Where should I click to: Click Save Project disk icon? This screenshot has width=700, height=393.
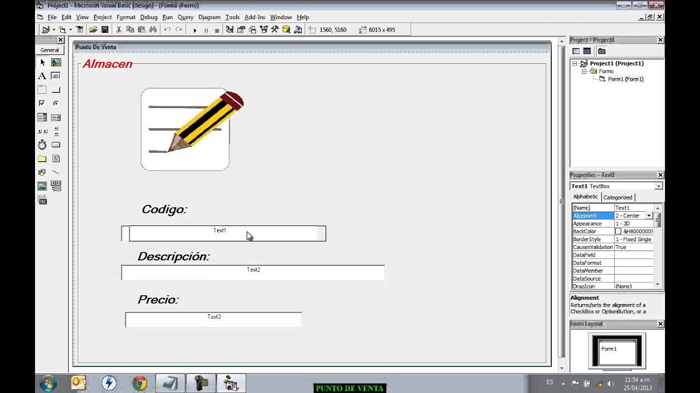point(104,29)
